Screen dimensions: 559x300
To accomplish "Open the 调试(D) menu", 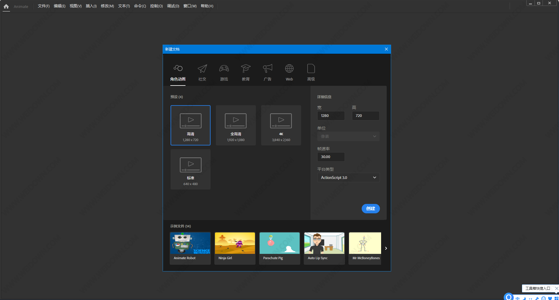I will pyautogui.click(x=173, y=6).
